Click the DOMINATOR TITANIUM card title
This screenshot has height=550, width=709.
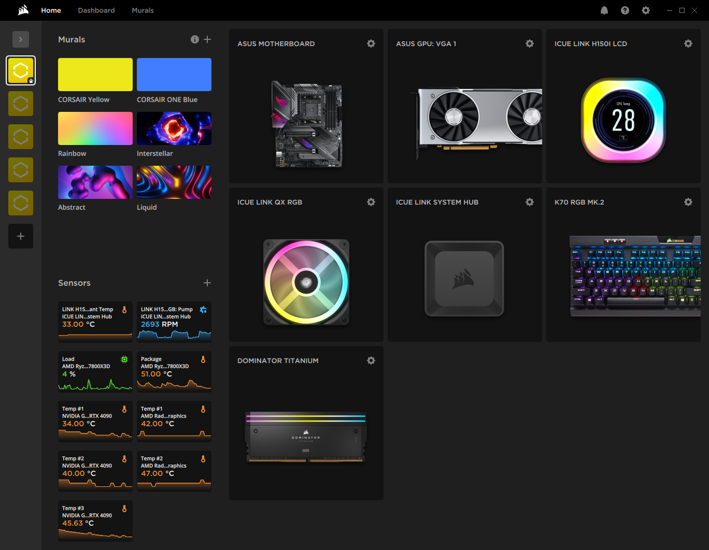[x=278, y=360]
